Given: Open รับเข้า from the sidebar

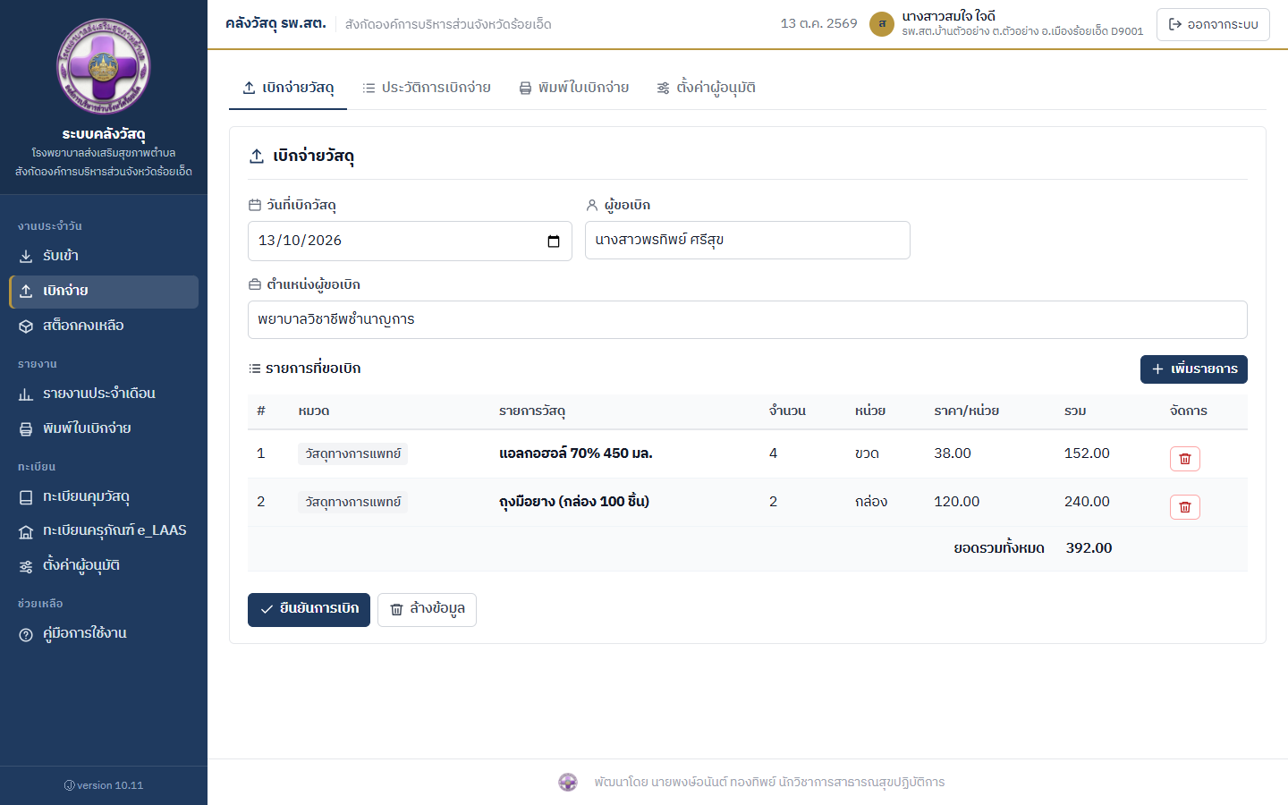Looking at the screenshot, I should point(104,256).
